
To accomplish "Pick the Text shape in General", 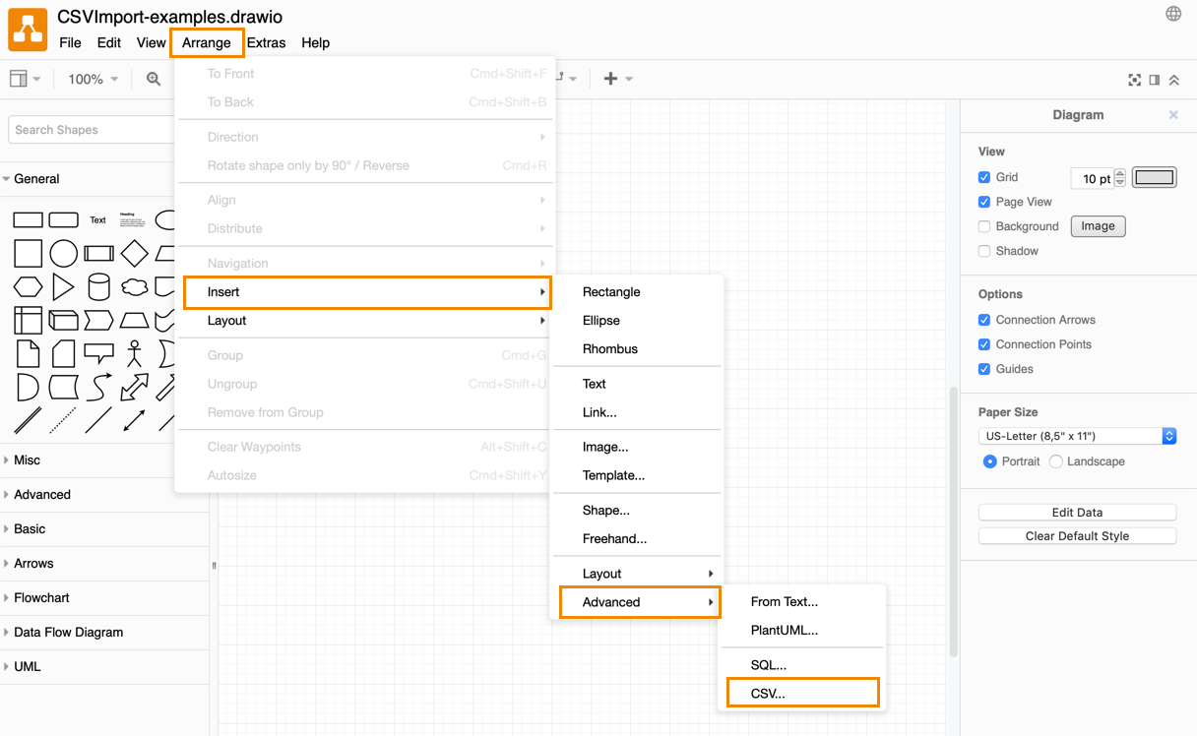I will [x=98, y=219].
